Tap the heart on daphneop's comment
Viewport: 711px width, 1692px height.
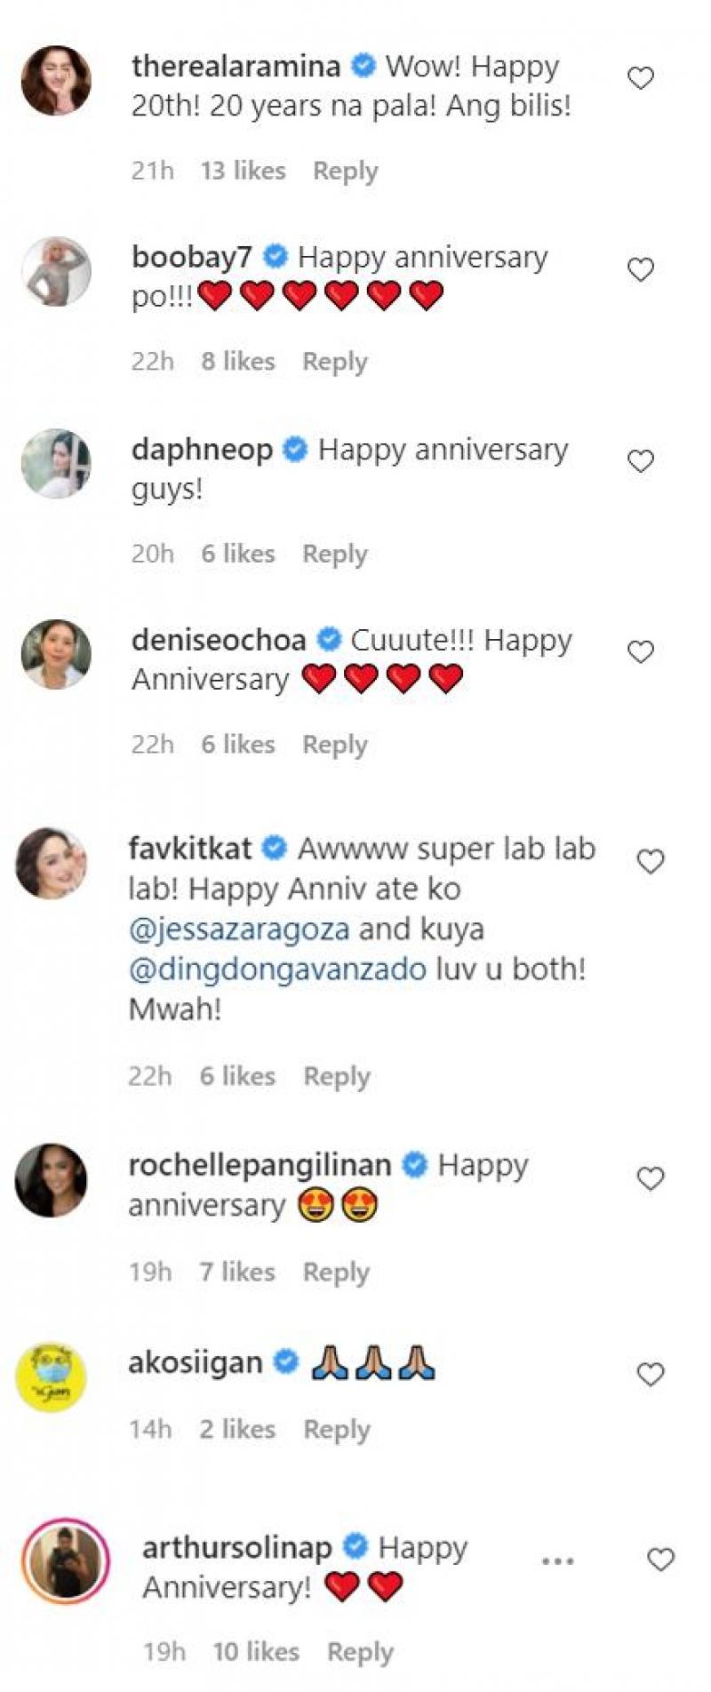click(x=641, y=461)
